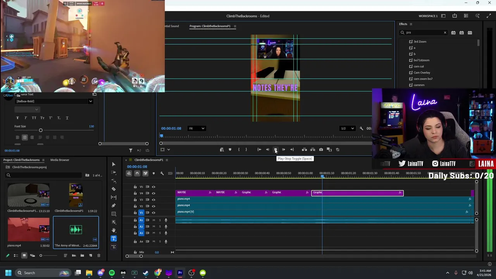Image resolution: width=496 pixels, height=279 pixels.
Task: Click the Lift button
Action: pyautogui.click(x=304, y=150)
